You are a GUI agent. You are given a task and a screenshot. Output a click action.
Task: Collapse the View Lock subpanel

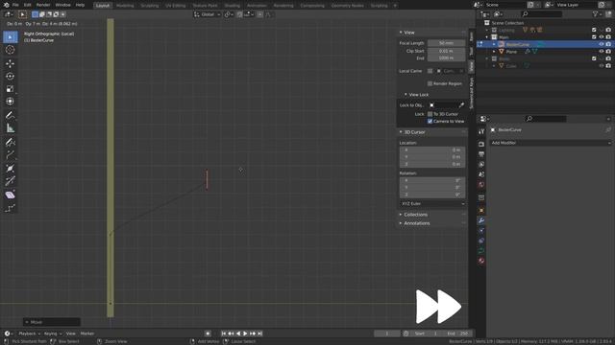(x=406, y=95)
